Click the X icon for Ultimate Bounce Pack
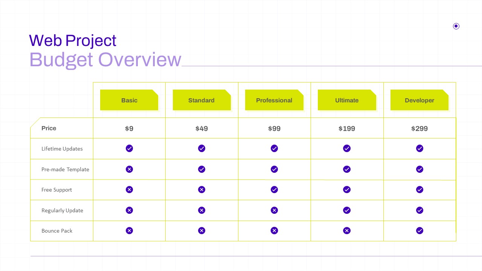The width and height of the screenshot is (482, 271). pos(347,230)
